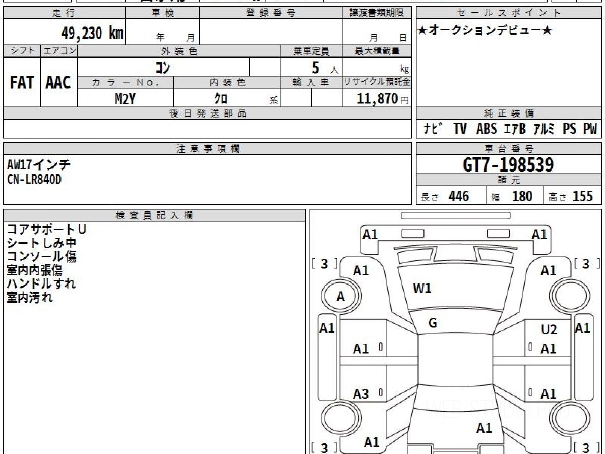This screenshot has height=454, width=605.
Task: Click the U2 mark on the car diagram
Action: click(549, 330)
